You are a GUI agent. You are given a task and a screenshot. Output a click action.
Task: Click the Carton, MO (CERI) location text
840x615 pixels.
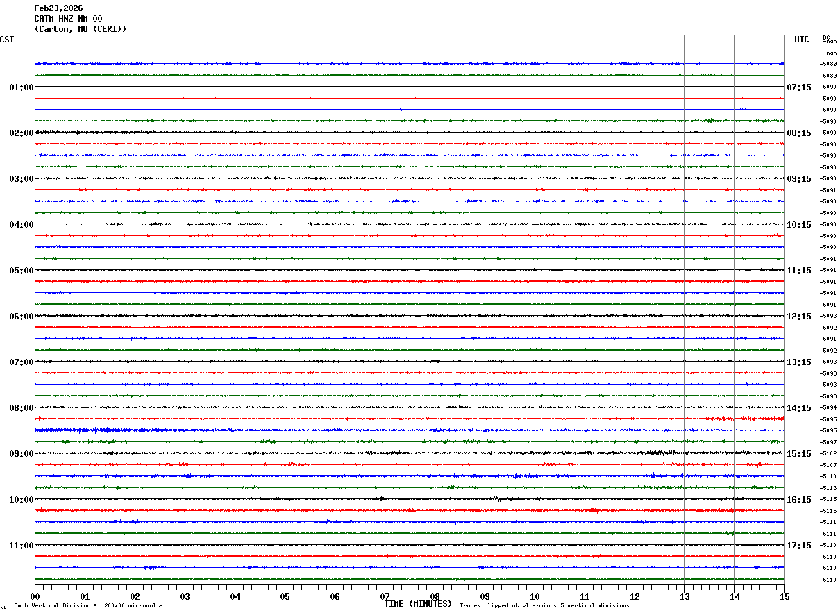click(x=81, y=29)
